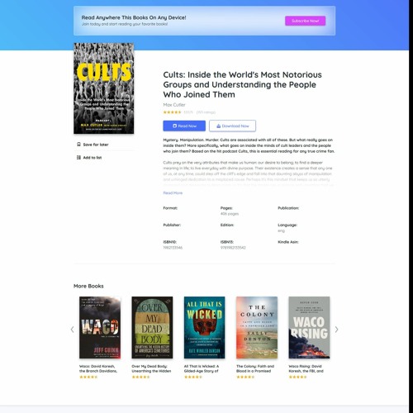
Task: Open The Colony book cover
Action: (257, 327)
